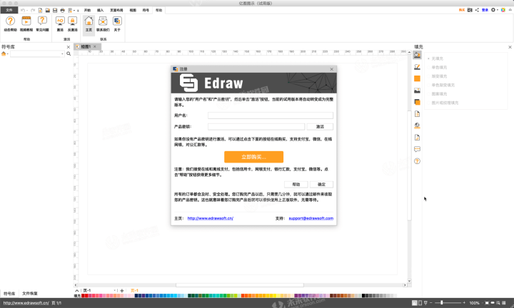The height and width of the screenshot is (308, 514).
Task: Click the orange 立即购买 buy now button
Action: [x=253, y=157]
